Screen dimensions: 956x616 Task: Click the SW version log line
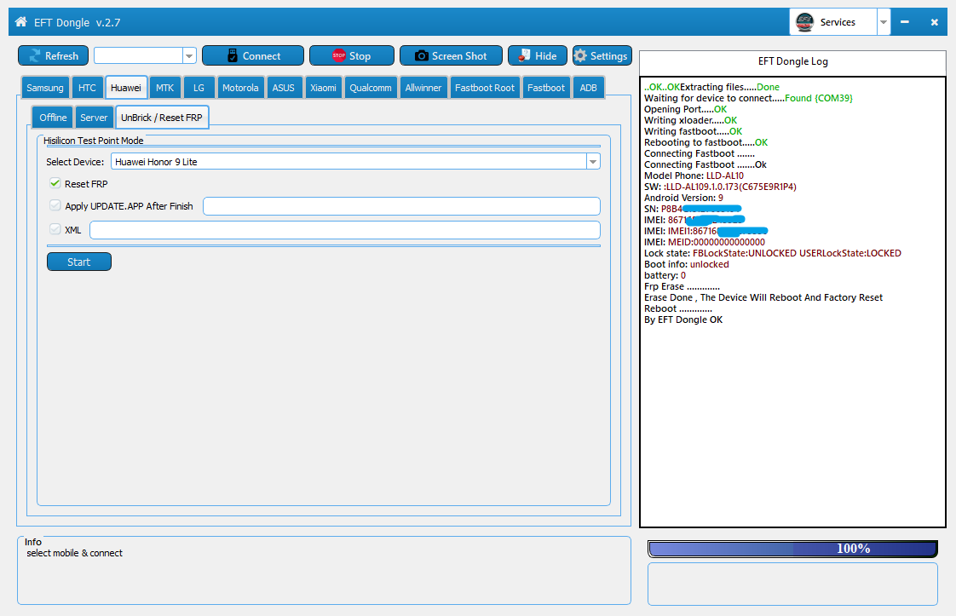(720, 187)
